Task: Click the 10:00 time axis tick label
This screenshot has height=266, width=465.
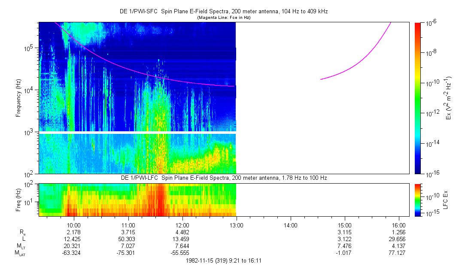Action: 74,225
